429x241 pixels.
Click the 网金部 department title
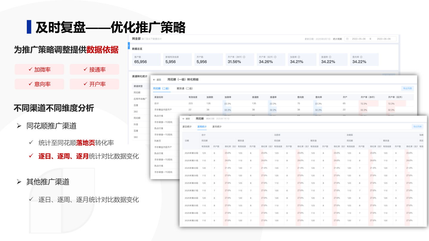pyautogui.click(x=136, y=39)
